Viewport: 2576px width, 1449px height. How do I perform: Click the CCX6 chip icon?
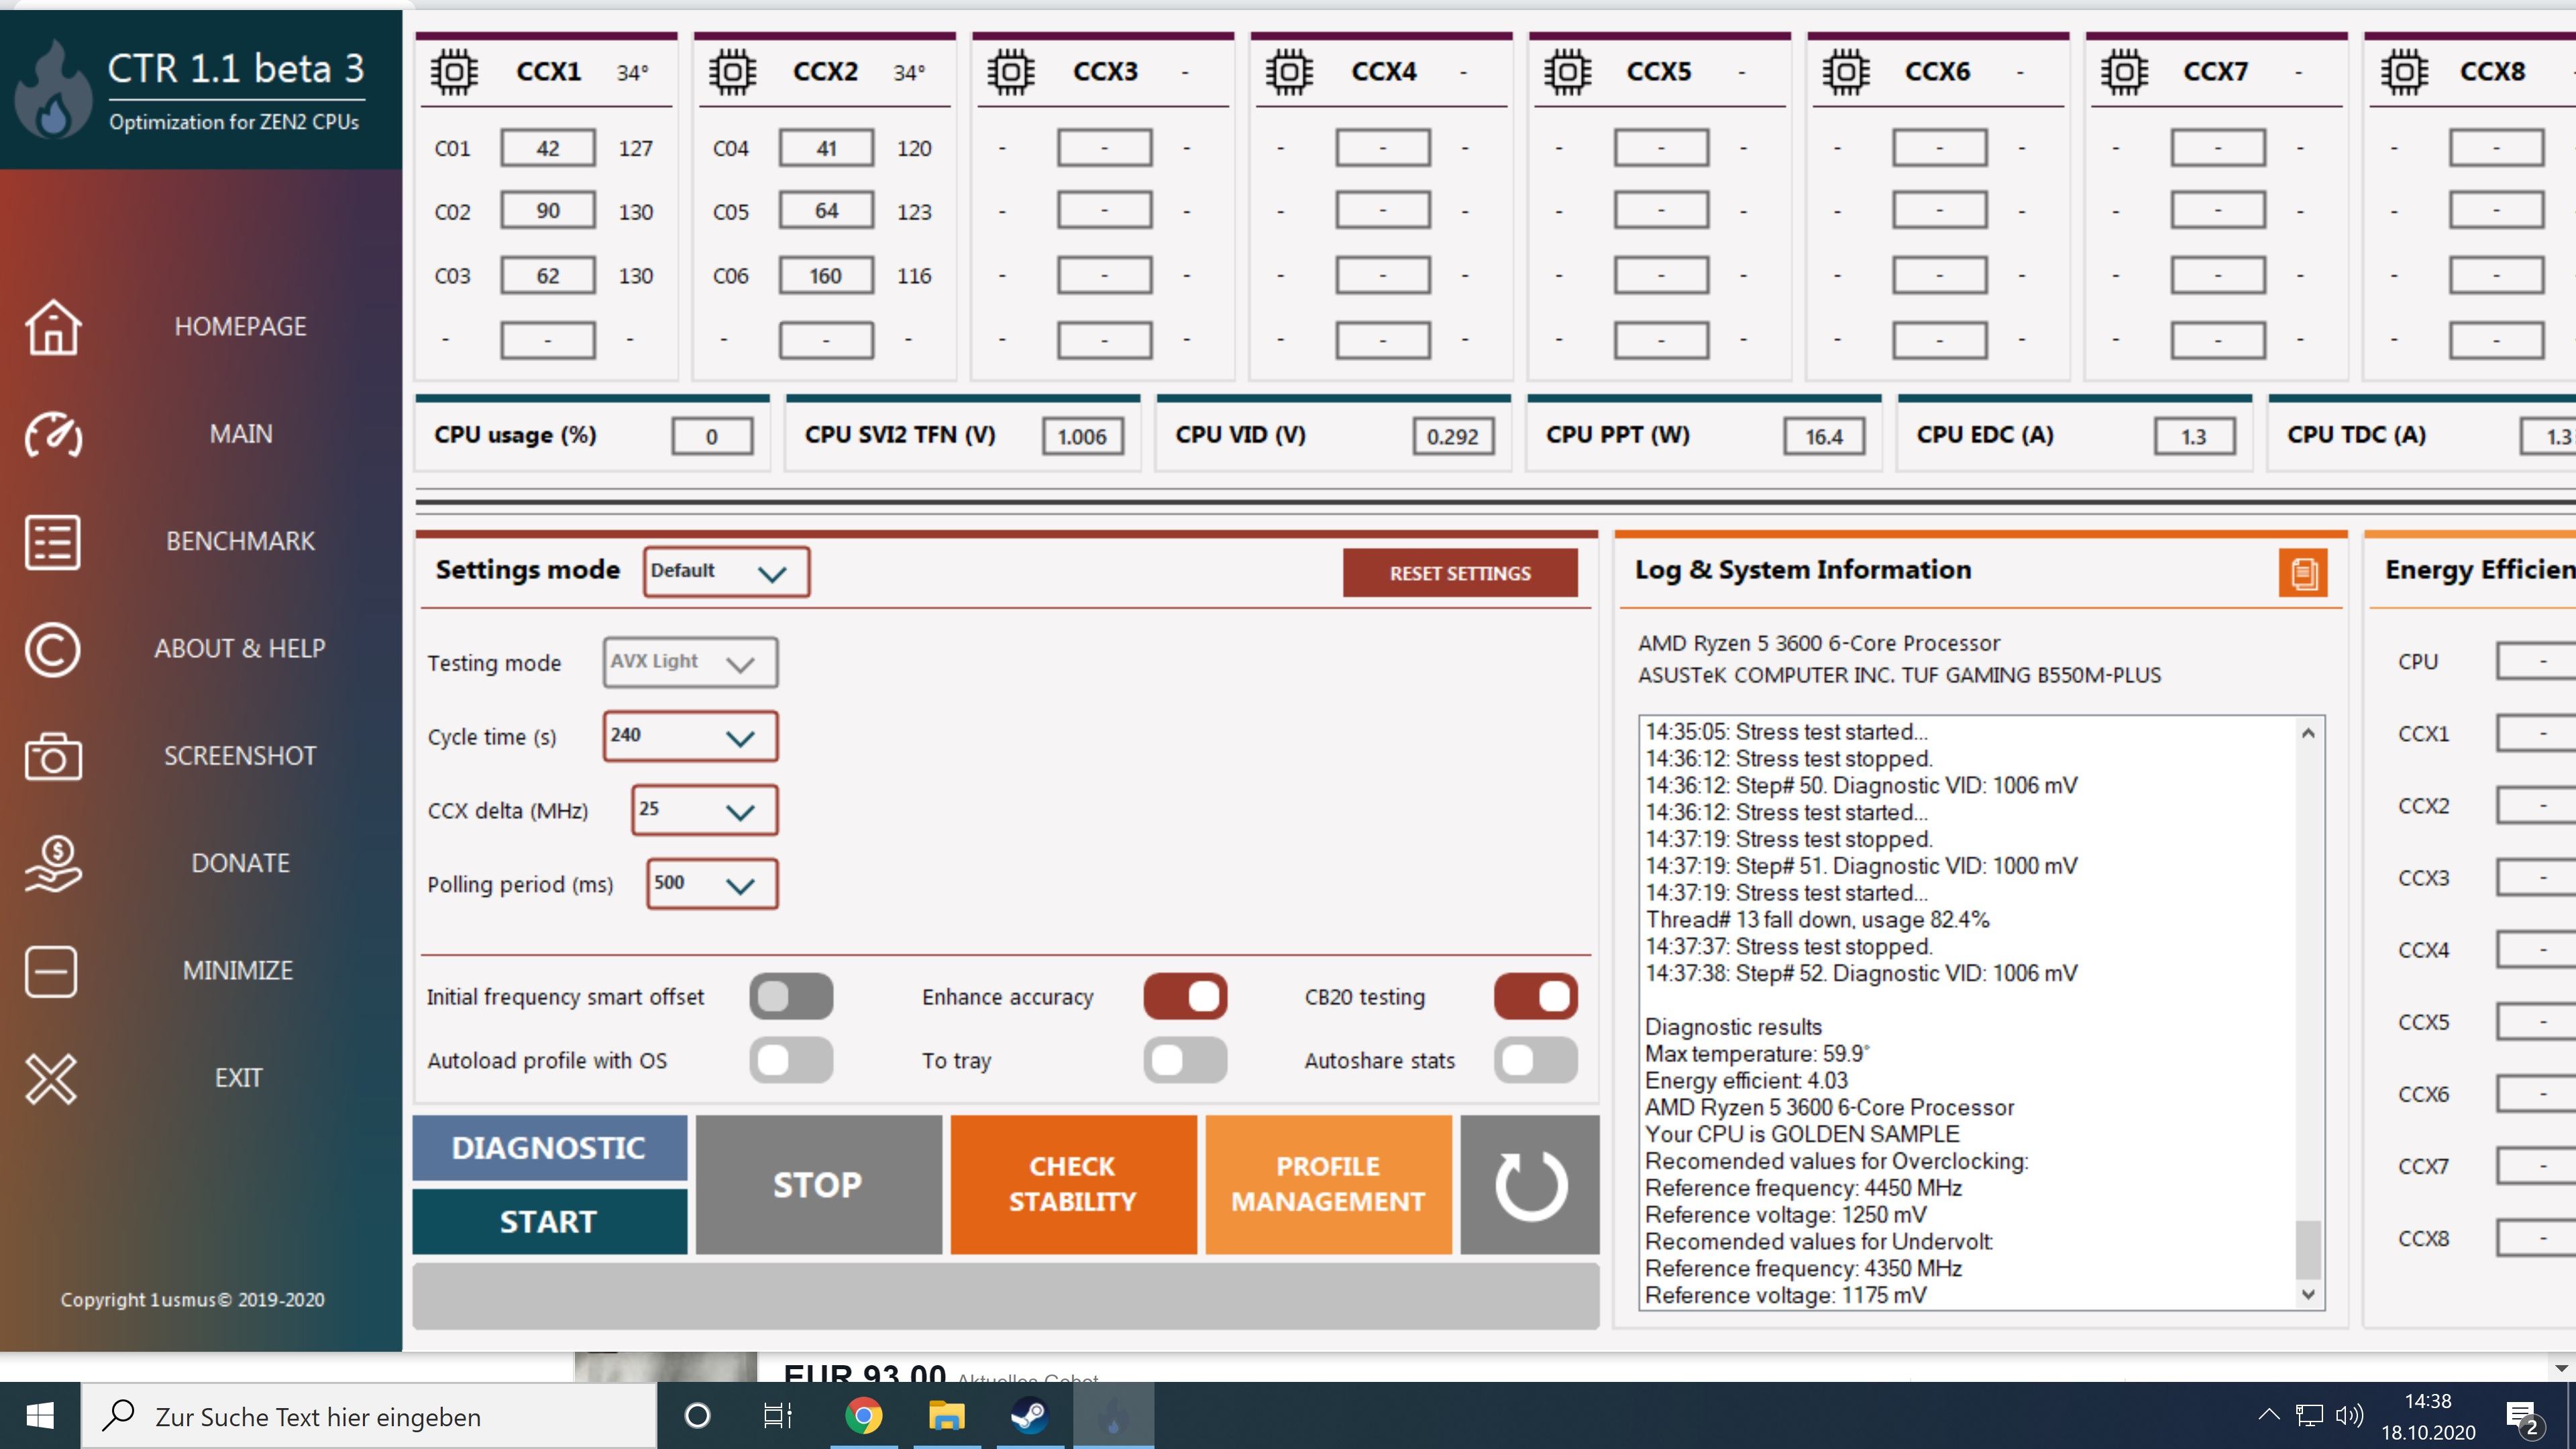[1845, 72]
